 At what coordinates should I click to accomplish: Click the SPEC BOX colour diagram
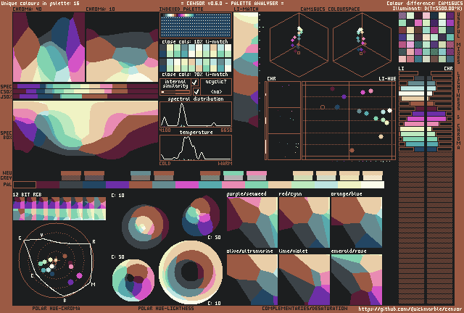pos(86,130)
